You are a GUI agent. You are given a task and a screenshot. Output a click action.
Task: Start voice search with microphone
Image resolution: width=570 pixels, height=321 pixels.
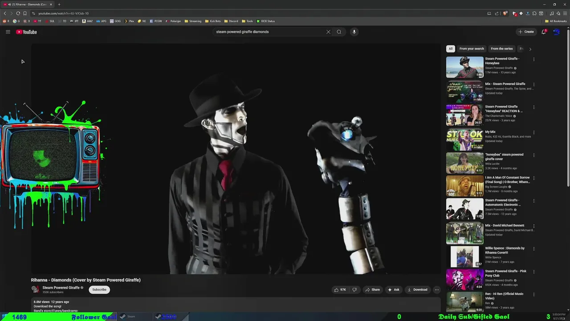(354, 32)
